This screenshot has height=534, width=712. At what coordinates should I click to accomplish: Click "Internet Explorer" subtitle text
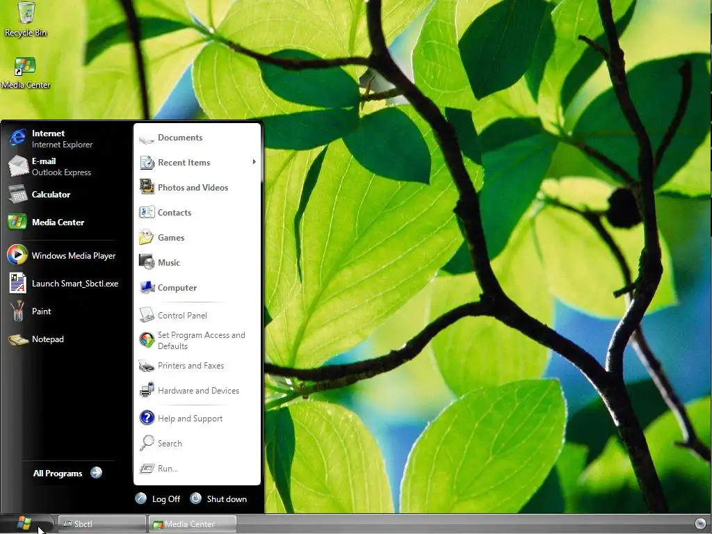(62, 145)
